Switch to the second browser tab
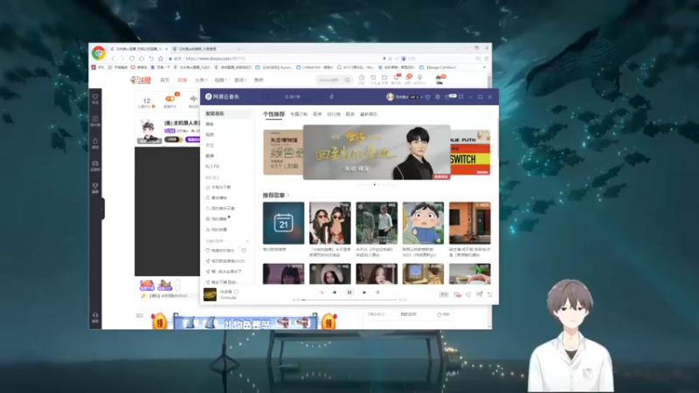The height and width of the screenshot is (393, 699). tap(203, 49)
